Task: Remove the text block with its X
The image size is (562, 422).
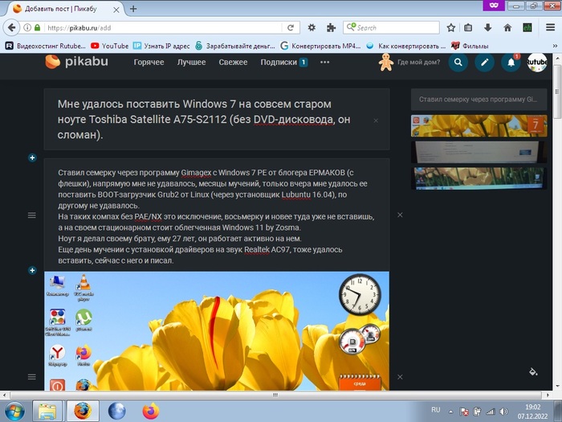Action: click(x=400, y=215)
